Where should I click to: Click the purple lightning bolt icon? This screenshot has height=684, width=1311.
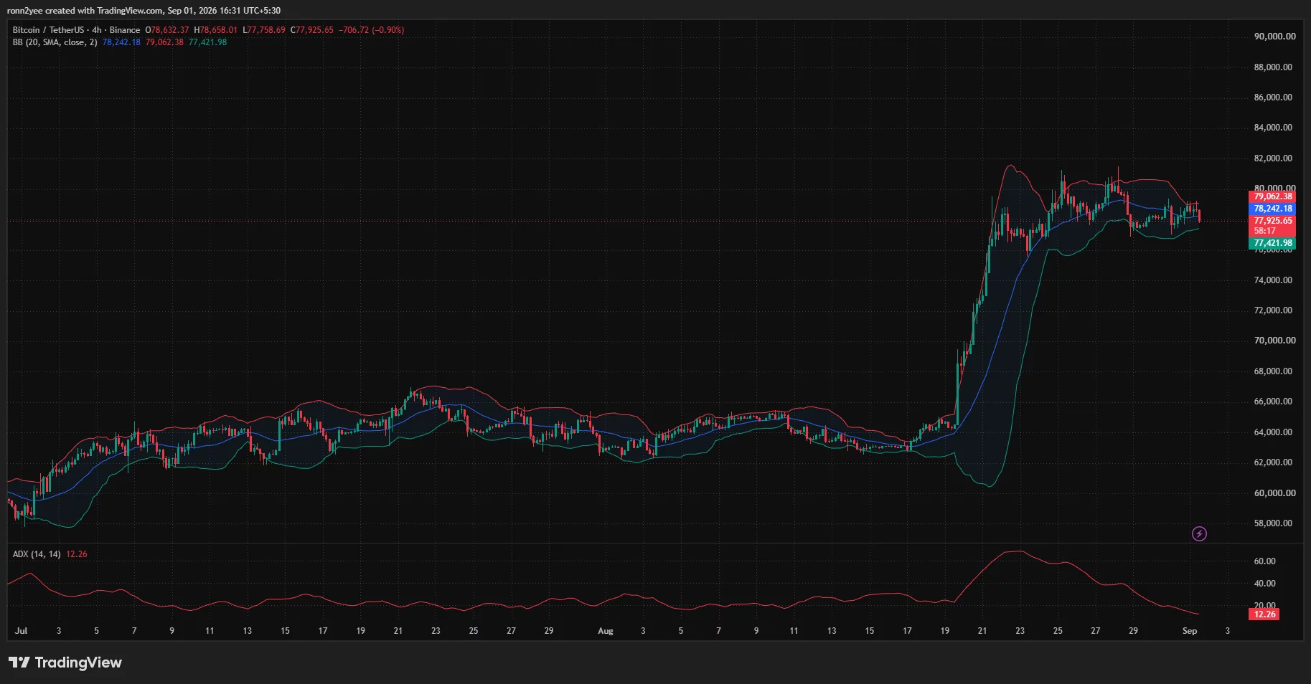pos(1199,533)
